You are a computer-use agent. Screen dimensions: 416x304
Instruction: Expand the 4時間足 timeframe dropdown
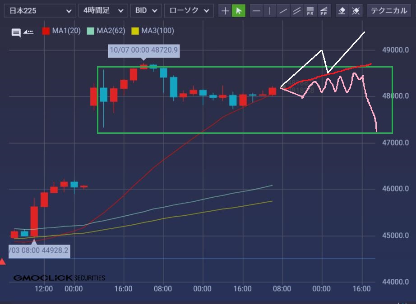[x=102, y=10]
